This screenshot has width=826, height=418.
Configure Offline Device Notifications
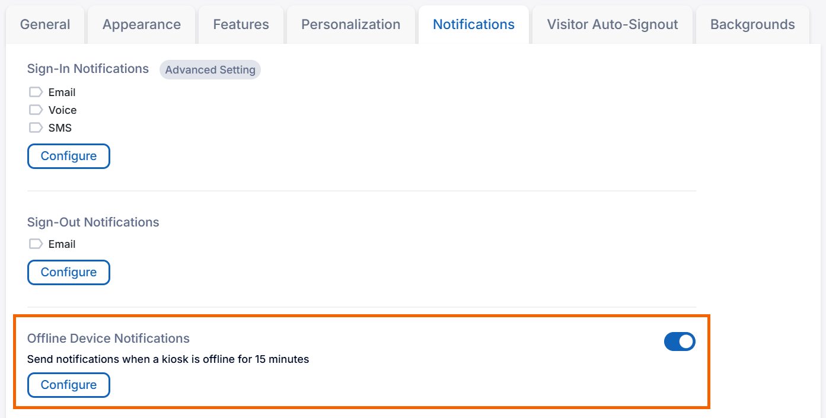click(x=68, y=385)
